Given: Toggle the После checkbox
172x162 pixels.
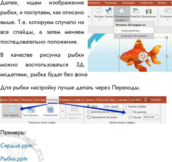Looking at the screenshot, I should (x=130, y=117).
